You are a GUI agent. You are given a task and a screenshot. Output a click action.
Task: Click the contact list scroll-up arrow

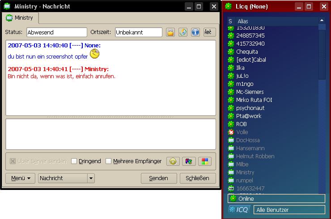[x=322, y=21]
